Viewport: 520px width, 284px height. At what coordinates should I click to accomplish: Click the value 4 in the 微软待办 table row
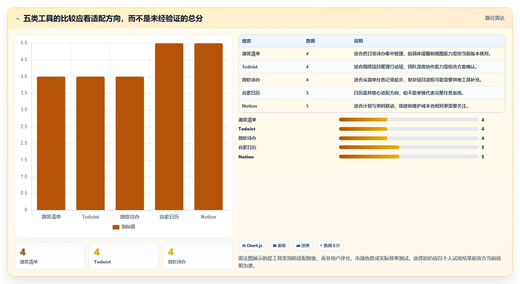tap(308, 80)
